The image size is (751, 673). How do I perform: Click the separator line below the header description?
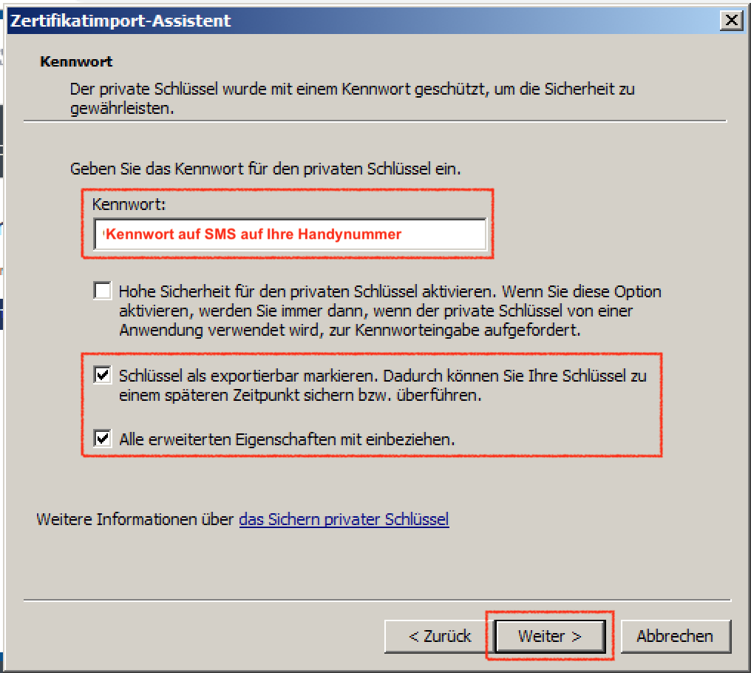click(375, 122)
